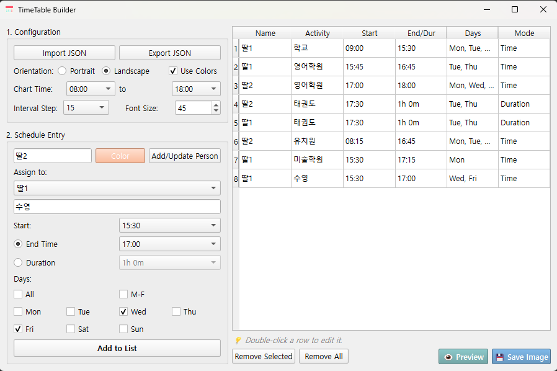Open the End Time 17:00 dropdown
Viewport: 557px width, 371px height.
tap(169, 244)
